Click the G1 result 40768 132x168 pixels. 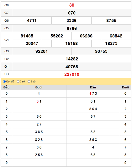tap(72, 67)
